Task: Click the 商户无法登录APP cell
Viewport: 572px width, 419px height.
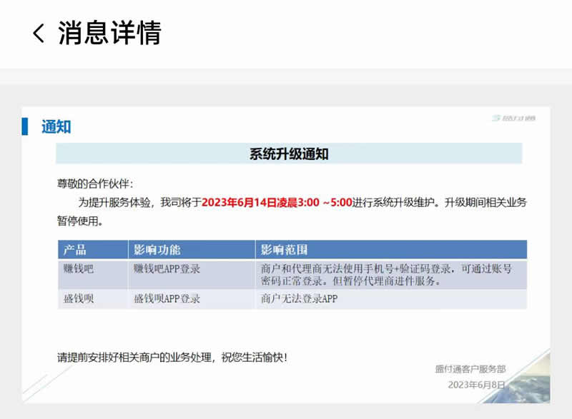Action: [x=391, y=299]
